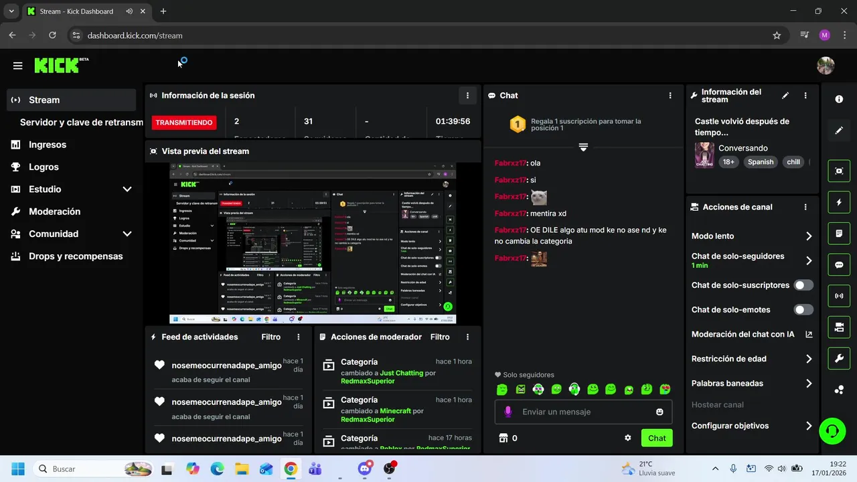Click the stream preview thumbnail
The width and height of the screenshot is (857, 482).
tap(313, 244)
